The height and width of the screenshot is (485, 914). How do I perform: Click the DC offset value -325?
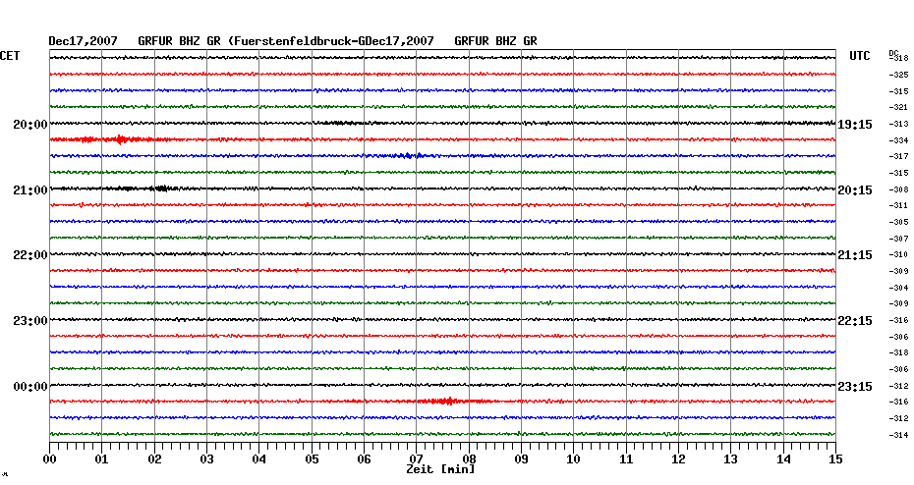point(898,76)
